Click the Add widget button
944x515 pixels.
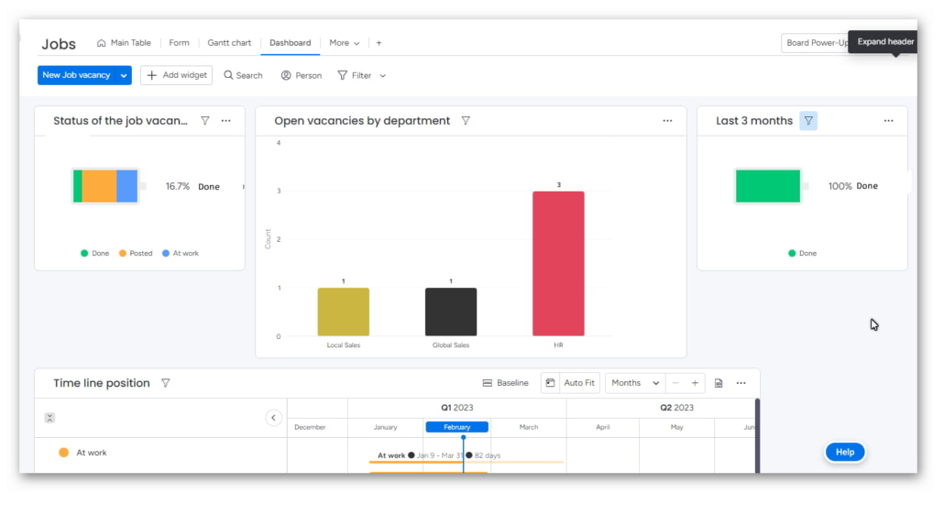[x=176, y=75]
